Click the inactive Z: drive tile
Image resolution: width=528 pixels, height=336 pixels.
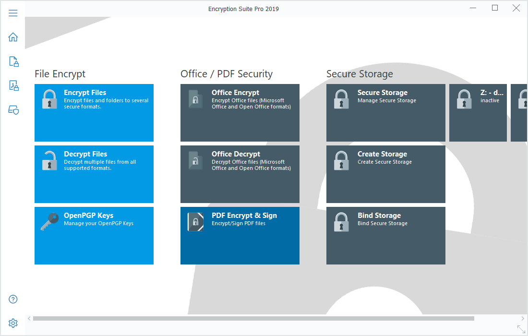(x=478, y=113)
